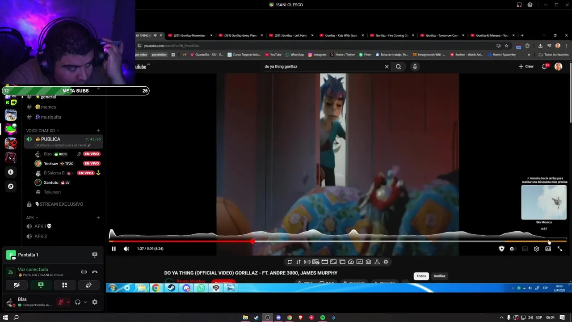The image size is (572, 322).
Task: Open the Home / Twitter bookmark
Action: [x=343, y=55]
